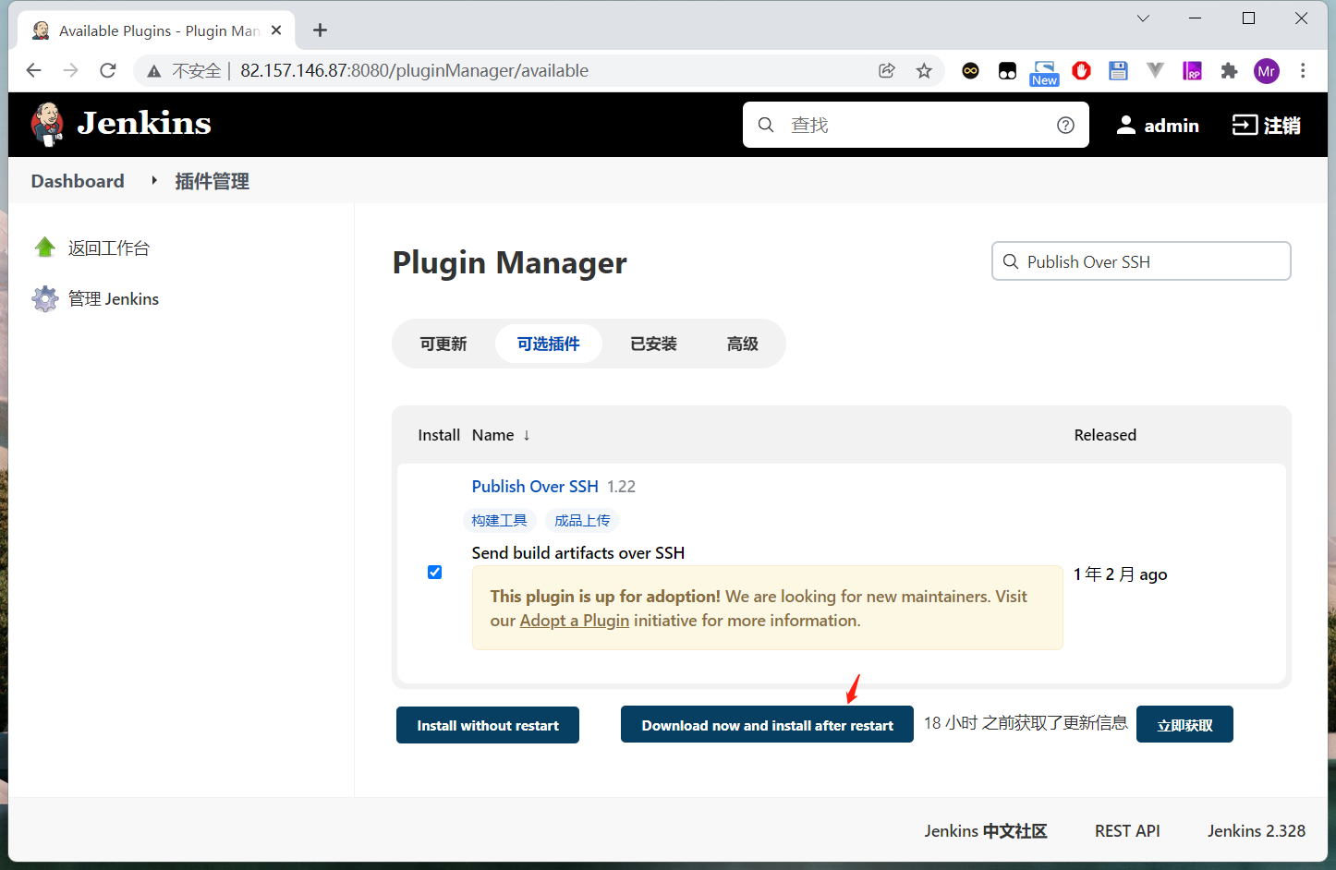
Task: Click the admin user icon
Action: [1125, 125]
